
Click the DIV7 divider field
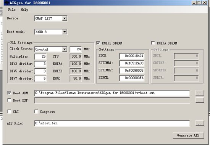coord(40,79)
